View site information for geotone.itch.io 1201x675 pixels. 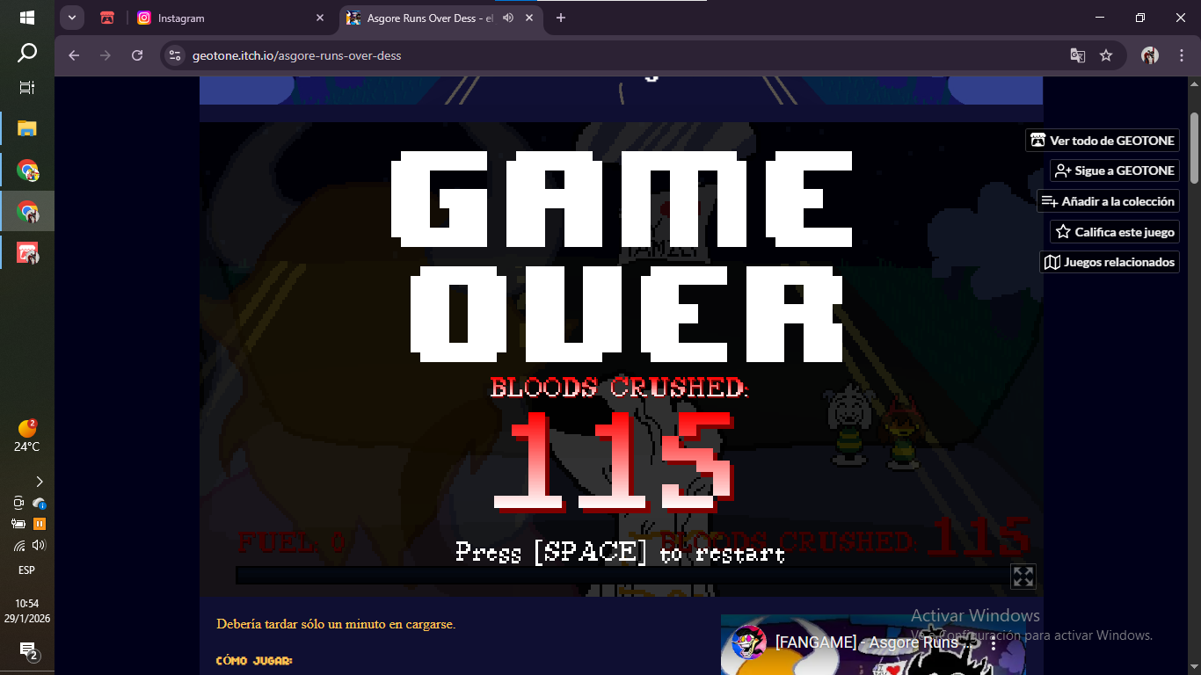click(x=175, y=55)
